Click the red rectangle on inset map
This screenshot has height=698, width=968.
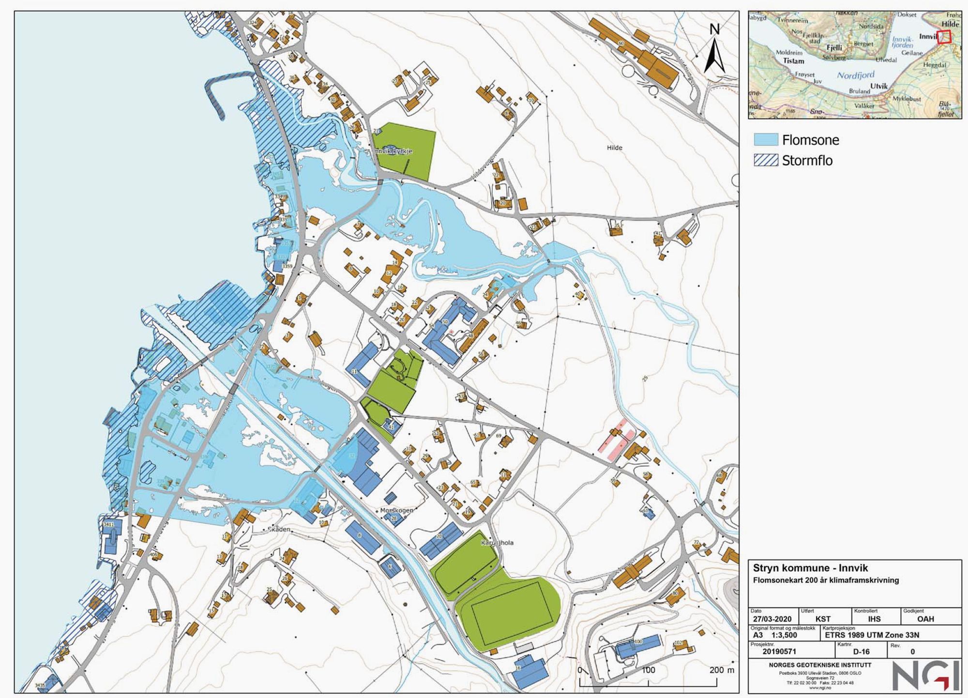[x=944, y=37]
